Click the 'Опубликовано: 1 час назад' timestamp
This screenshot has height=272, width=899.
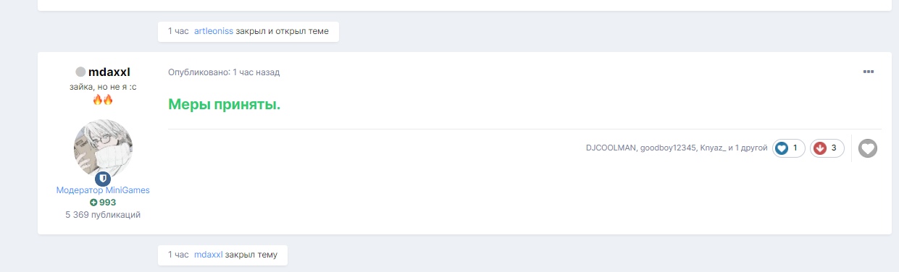coord(224,72)
